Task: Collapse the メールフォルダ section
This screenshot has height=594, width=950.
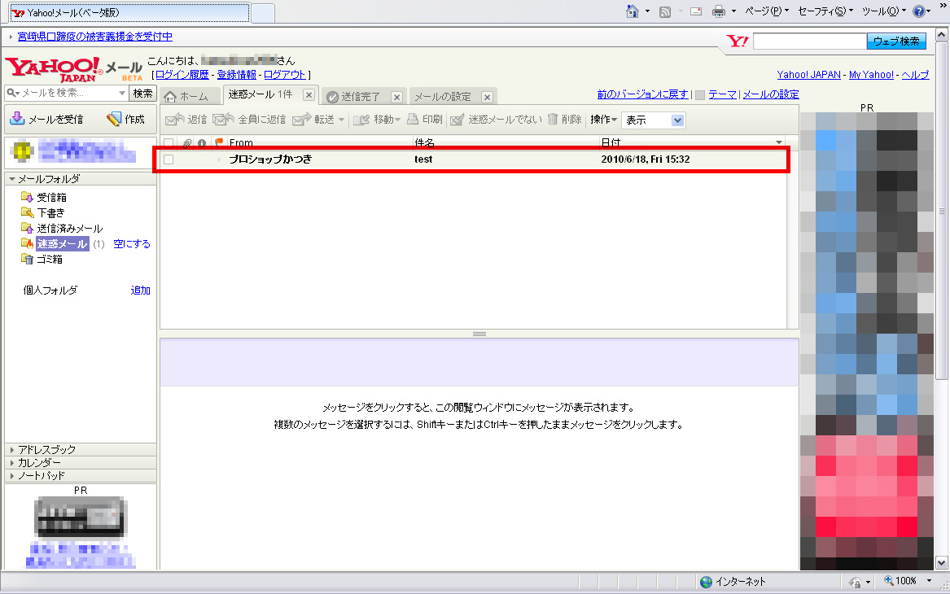Action: pos(12,179)
